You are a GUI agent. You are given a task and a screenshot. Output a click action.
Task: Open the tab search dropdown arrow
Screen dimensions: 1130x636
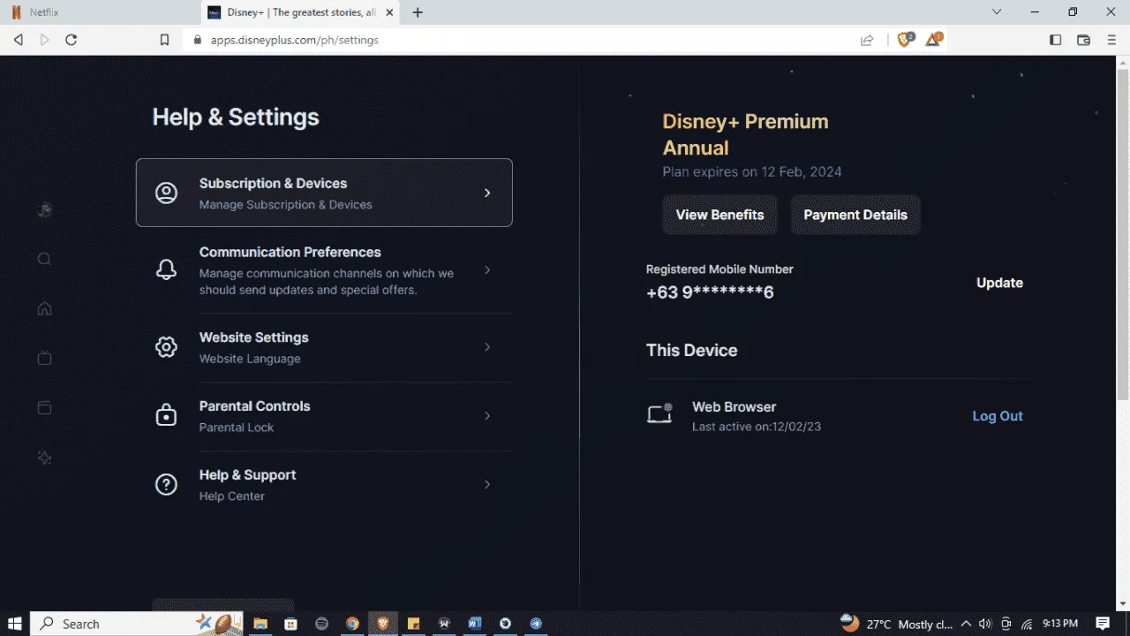pos(997,12)
